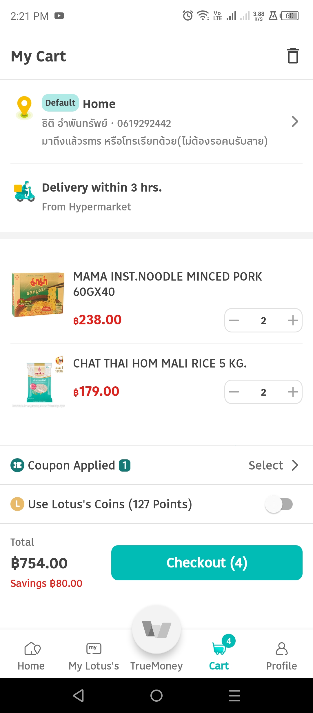Increase MAMA noodle quantity with plus

293,320
